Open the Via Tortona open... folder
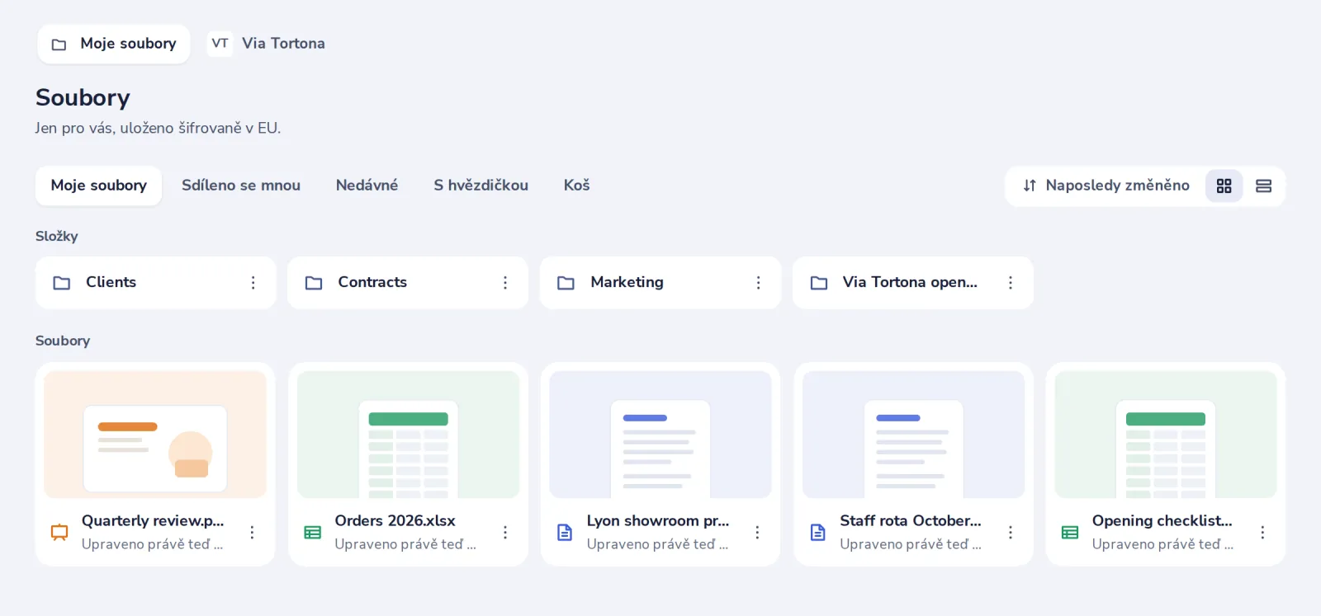Viewport: 1321px width, 616px height. click(913, 283)
